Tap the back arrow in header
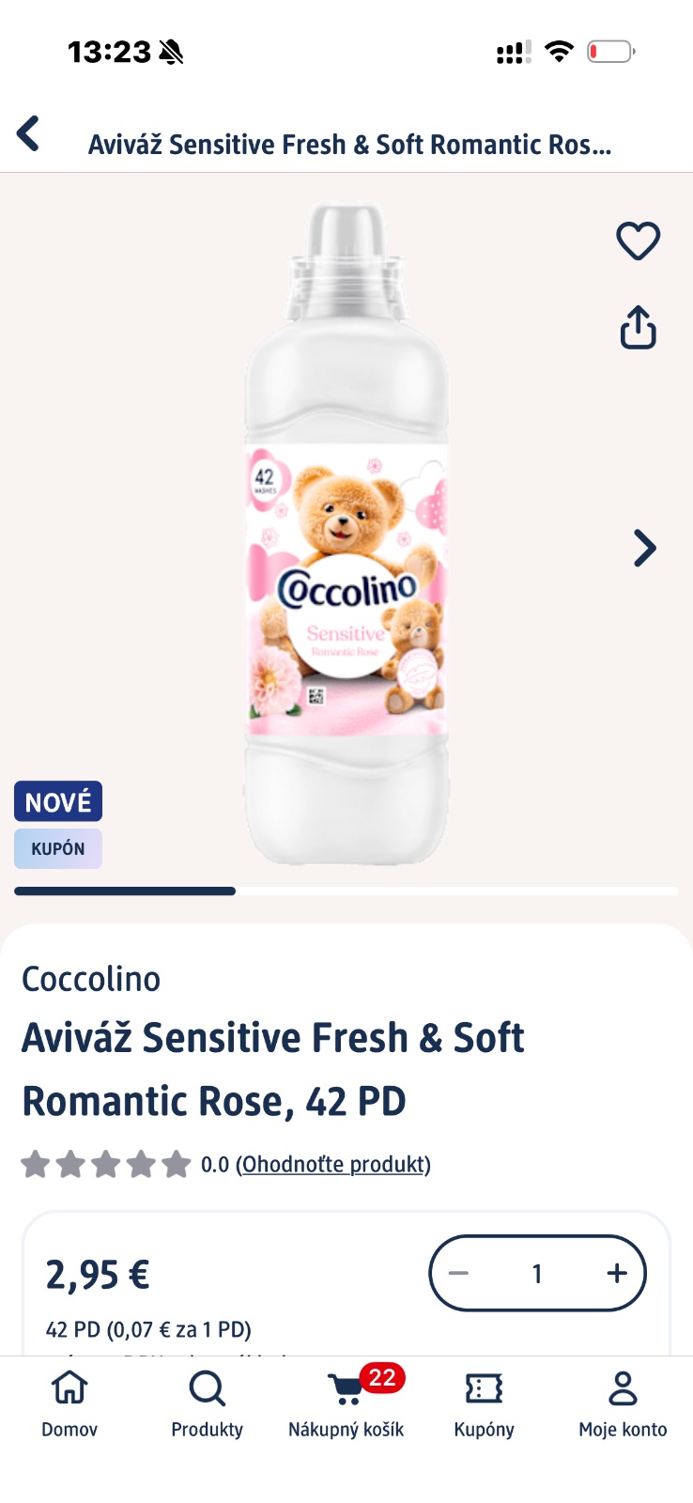Viewport: 693px width, 1503px height. [29, 134]
